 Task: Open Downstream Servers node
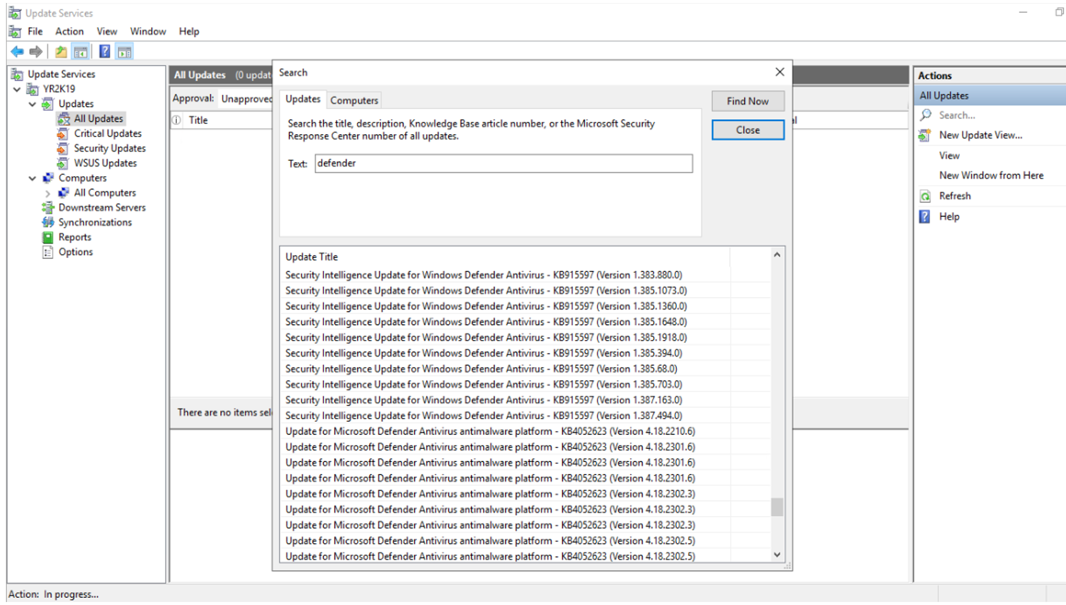(101, 208)
